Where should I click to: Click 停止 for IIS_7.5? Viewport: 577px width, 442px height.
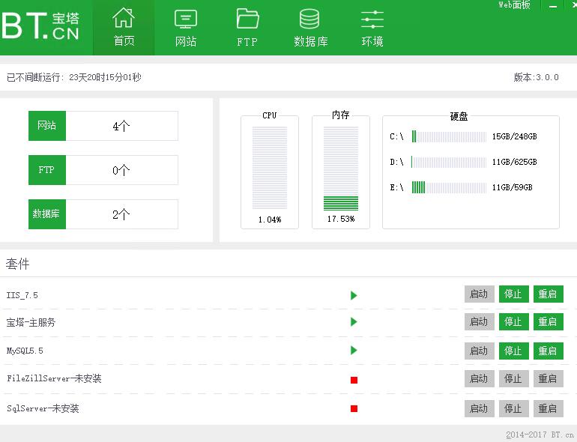point(514,294)
